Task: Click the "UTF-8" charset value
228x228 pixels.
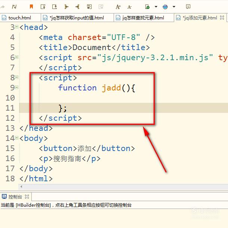Action: 123,37
